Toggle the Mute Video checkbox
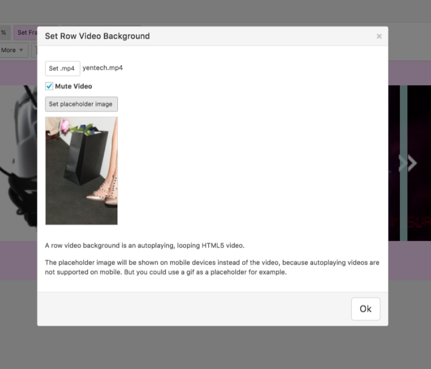Screen dimensions: 431x369 [x=49, y=86]
